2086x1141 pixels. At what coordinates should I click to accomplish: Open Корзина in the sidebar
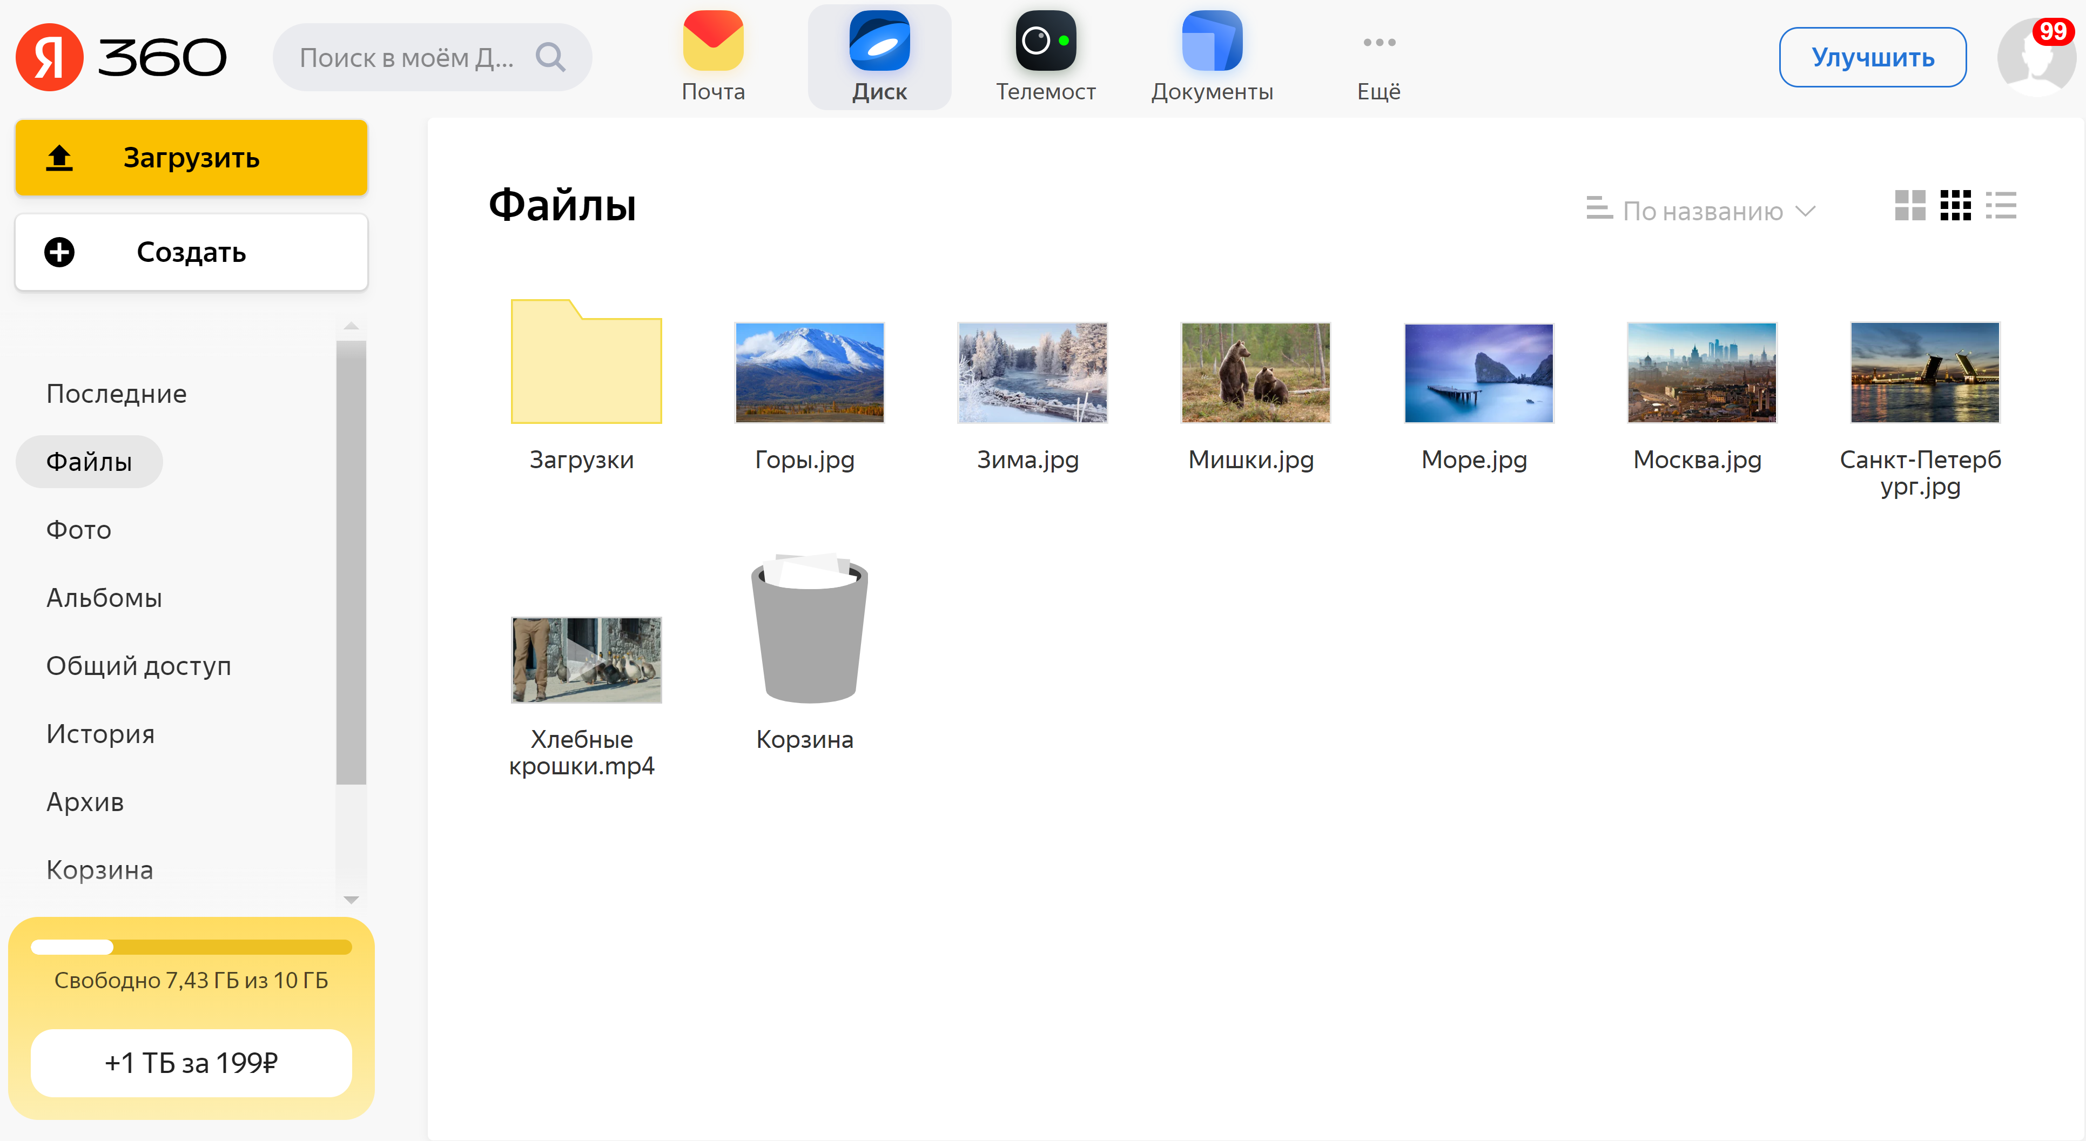click(99, 870)
